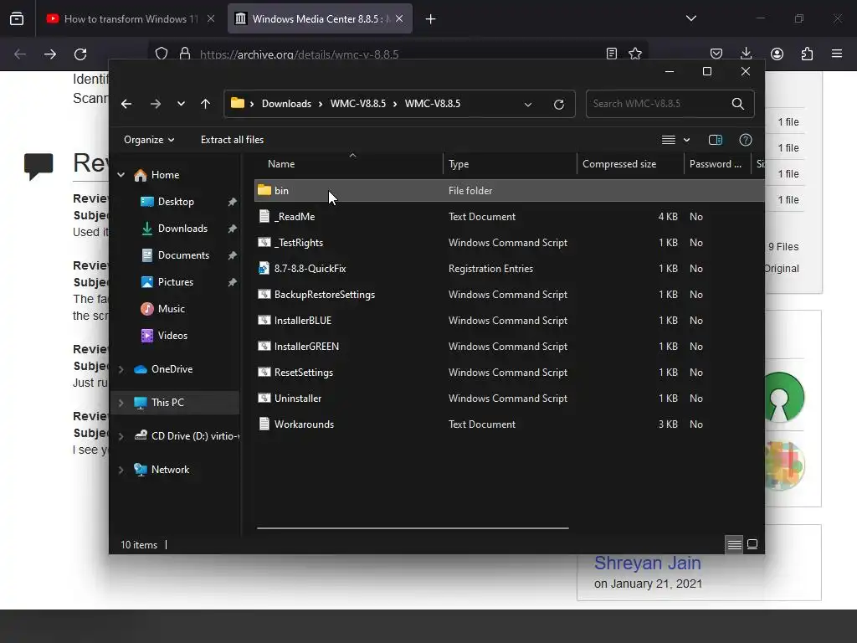Open the Organize menu

pyautogui.click(x=149, y=140)
